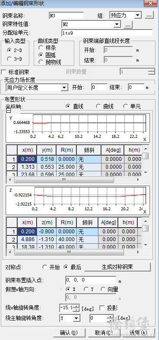Click the z table scroll-left arrow
This screenshot has width=159, height=340.
click(10, 252)
